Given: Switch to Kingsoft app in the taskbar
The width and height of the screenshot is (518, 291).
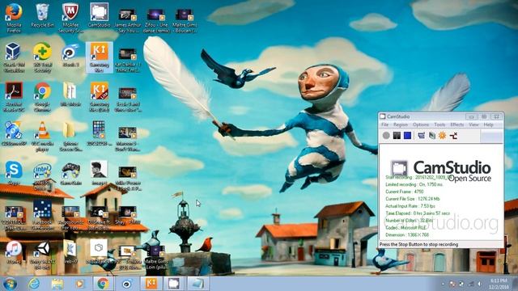Looking at the screenshot, I should coord(151,284).
